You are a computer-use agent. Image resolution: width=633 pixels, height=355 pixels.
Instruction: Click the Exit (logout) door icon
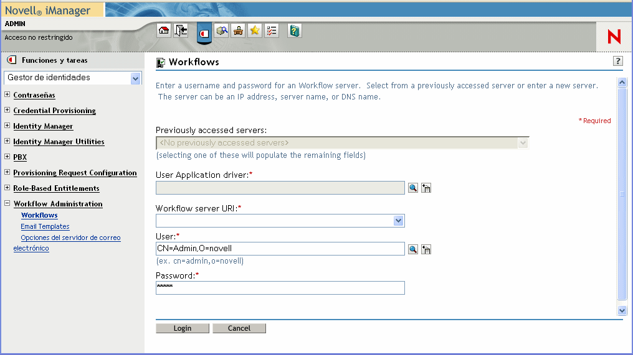181,30
